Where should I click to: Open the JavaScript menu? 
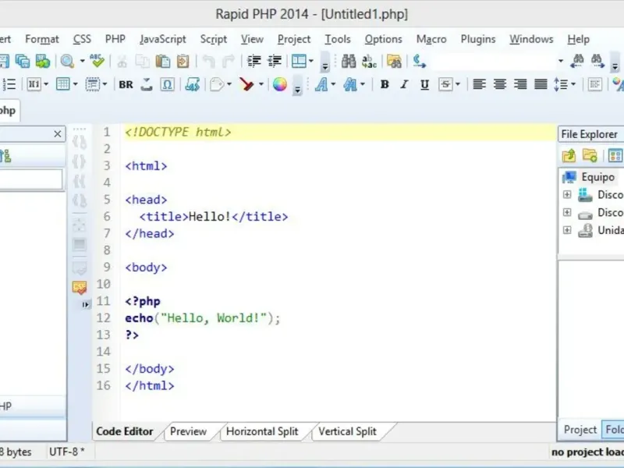pyautogui.click(x=163, y=39)
